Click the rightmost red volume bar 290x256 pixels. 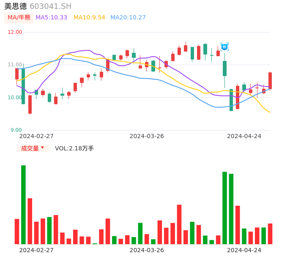[x=270, y=234]
